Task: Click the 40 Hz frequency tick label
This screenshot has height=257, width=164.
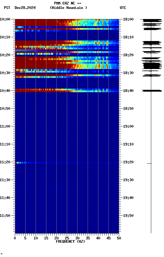Action: pyautogui.click(x=98, y=238)
